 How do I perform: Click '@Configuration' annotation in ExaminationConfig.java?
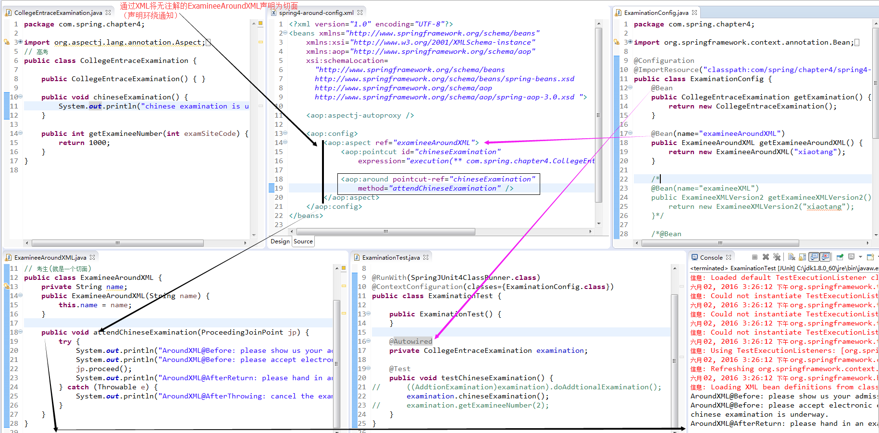pyautogui.click(x=664, y=60)
